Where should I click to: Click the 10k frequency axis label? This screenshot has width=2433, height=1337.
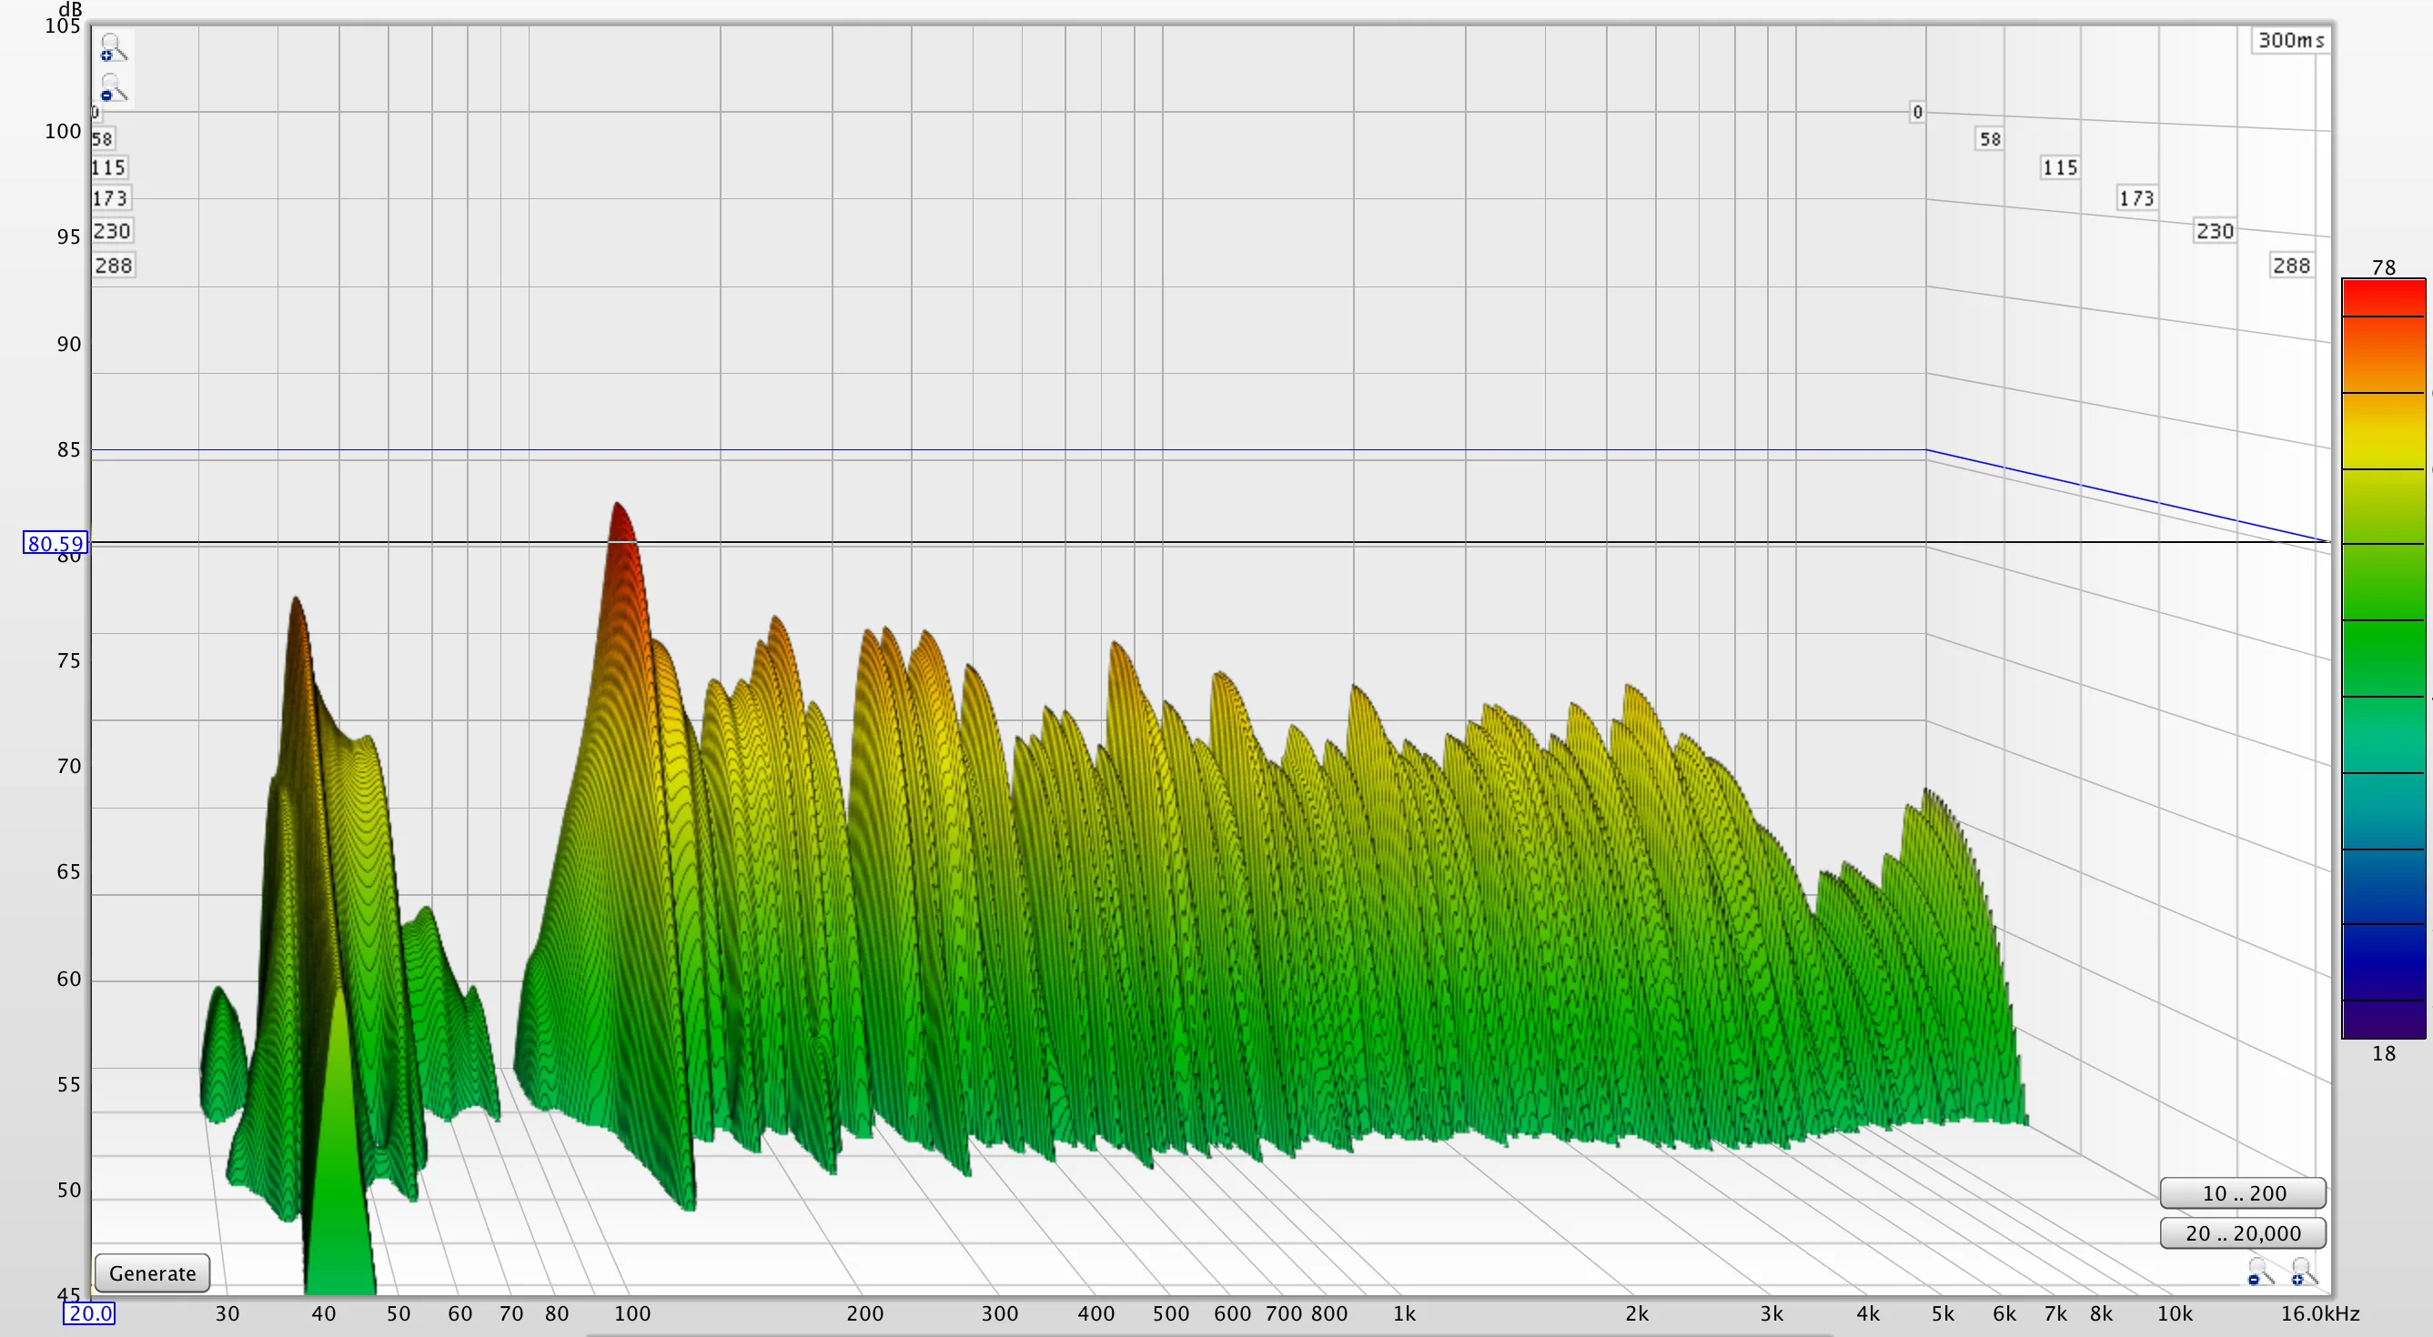(x=2175, y=1313)
